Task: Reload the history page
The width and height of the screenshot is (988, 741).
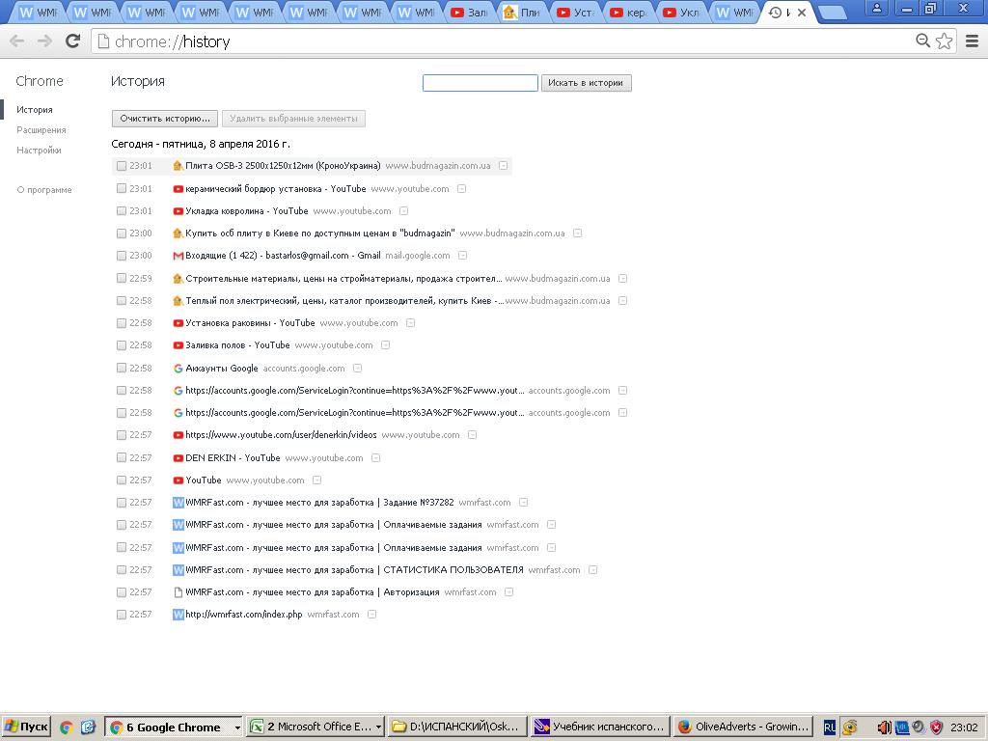Action: point(73,41)
